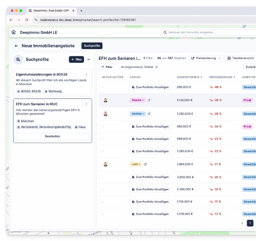256x241 pixels.
Task: Click the Aktive Nutzer column header
Action: [x=113, y=77]
